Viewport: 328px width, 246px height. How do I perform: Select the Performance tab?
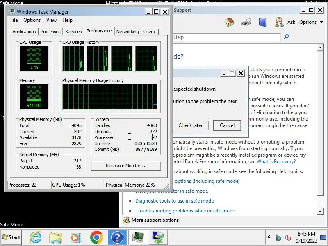(x=99, y=31)
